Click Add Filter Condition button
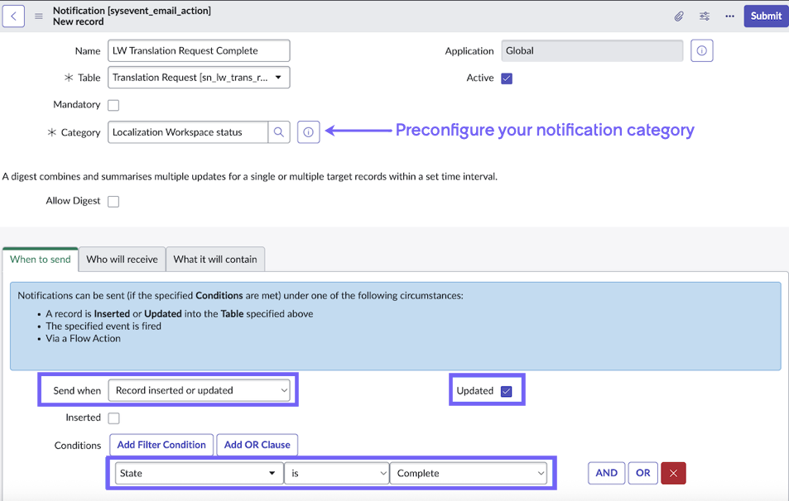789x501 pixels. pos(161,445)
